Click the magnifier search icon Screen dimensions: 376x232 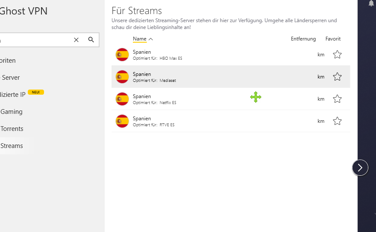(x=91, y=40)
